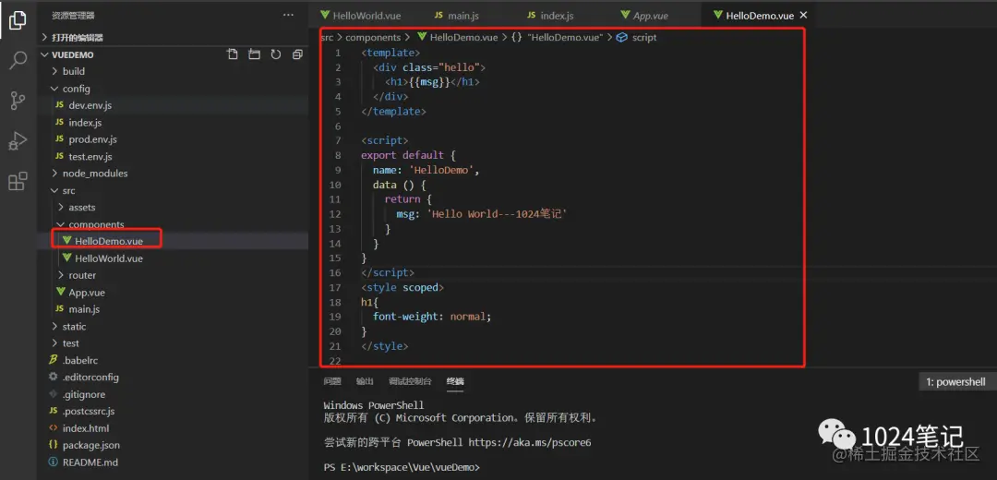Image resolution: width=997 pixels, height=480 pixels.
Task: Click the 资源管理器 explorer title
Action: click(73, 15)
